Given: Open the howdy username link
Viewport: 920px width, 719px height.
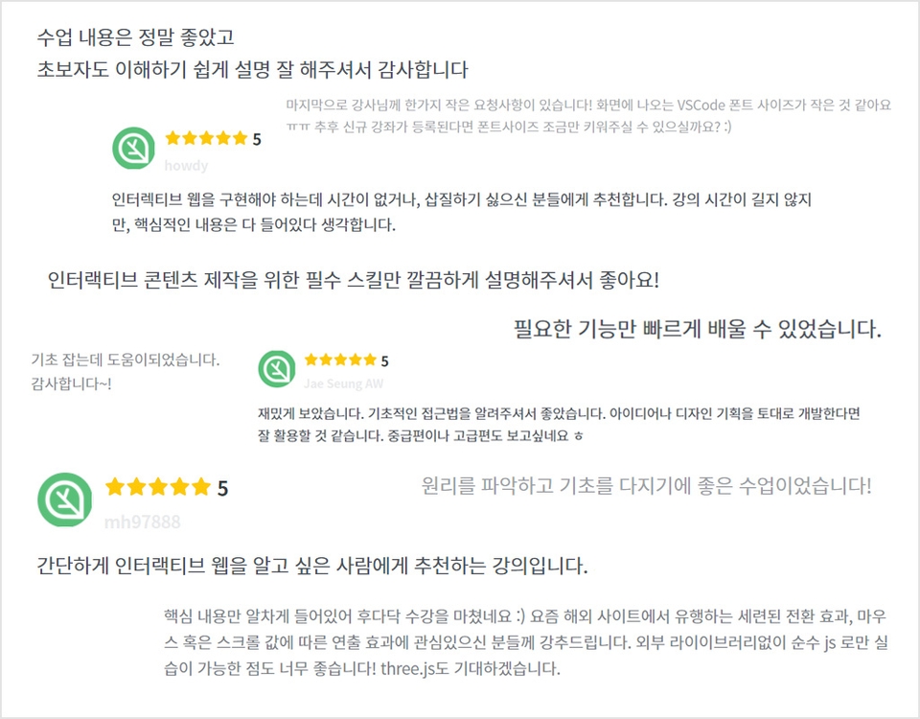Looking at the screenshot, I should pos(186,166).
